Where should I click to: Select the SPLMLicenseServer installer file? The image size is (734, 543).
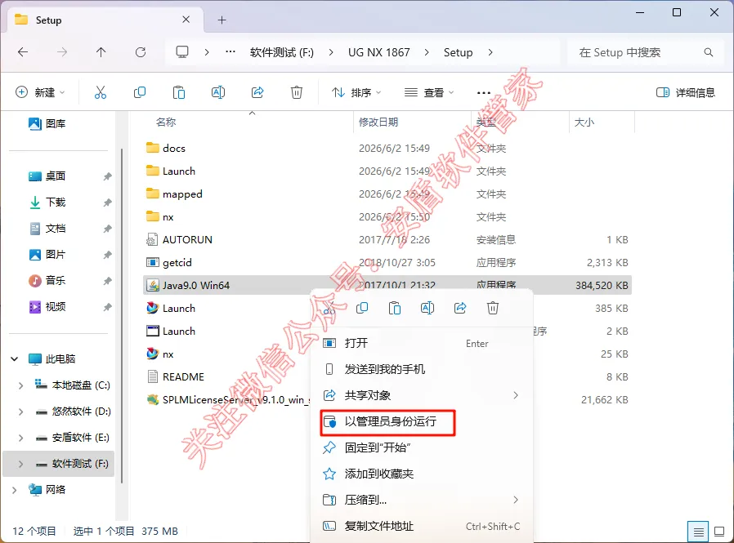pos(226,400)
